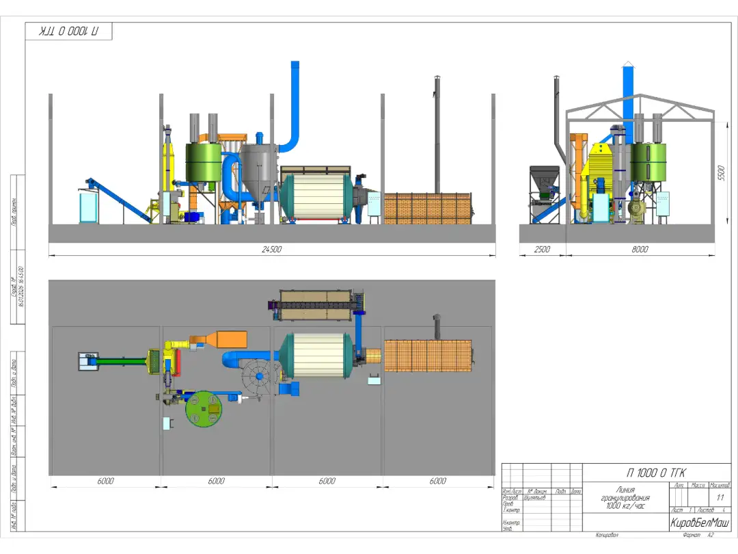Click the 24500 overall length dimension
The height and width of the screenshot is (554, 738).
click(x=271, y=250)
